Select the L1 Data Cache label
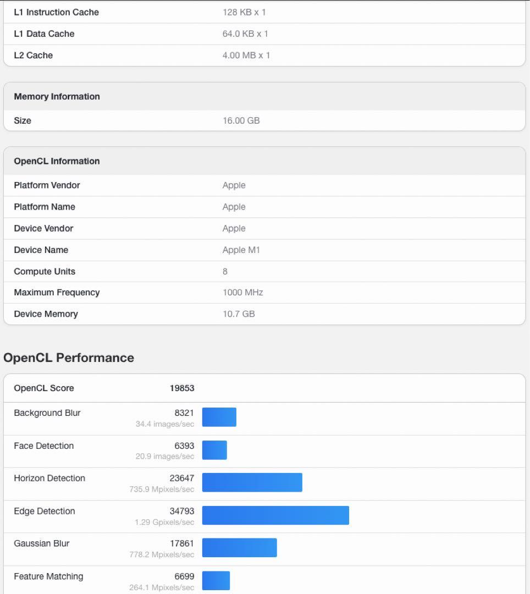This screenshot has width=530, height=594. pos(44,34)
